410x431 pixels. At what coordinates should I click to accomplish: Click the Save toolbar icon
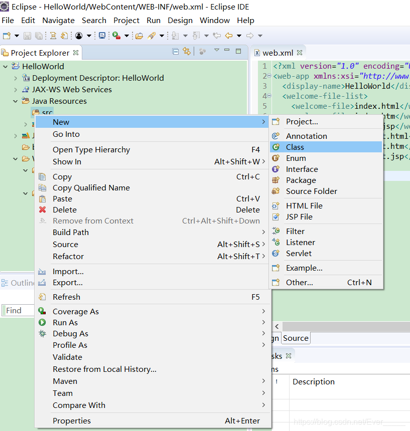(27, 36)
